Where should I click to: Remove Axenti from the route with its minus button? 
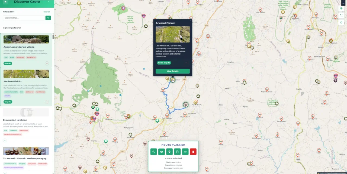point(47,63)
